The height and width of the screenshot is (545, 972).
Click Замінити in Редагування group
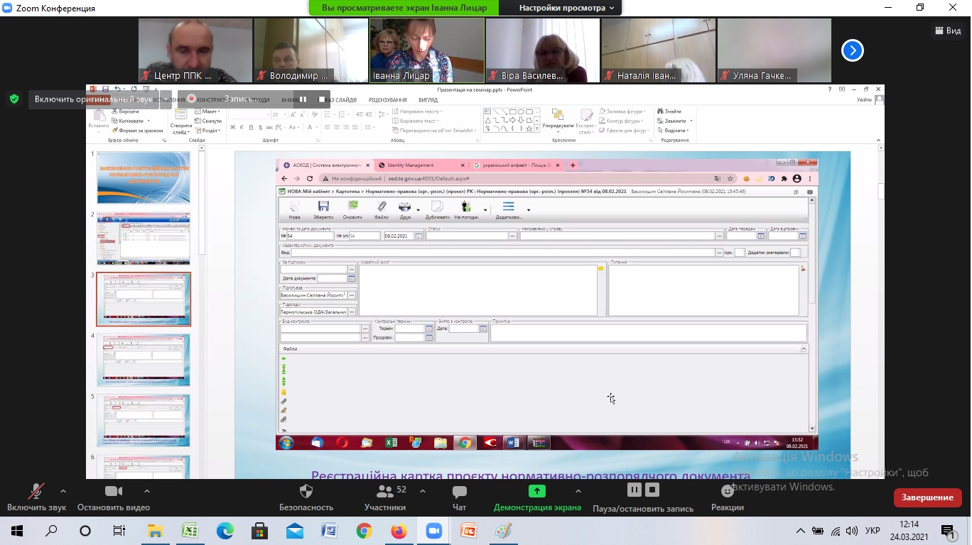pos(674,121)
